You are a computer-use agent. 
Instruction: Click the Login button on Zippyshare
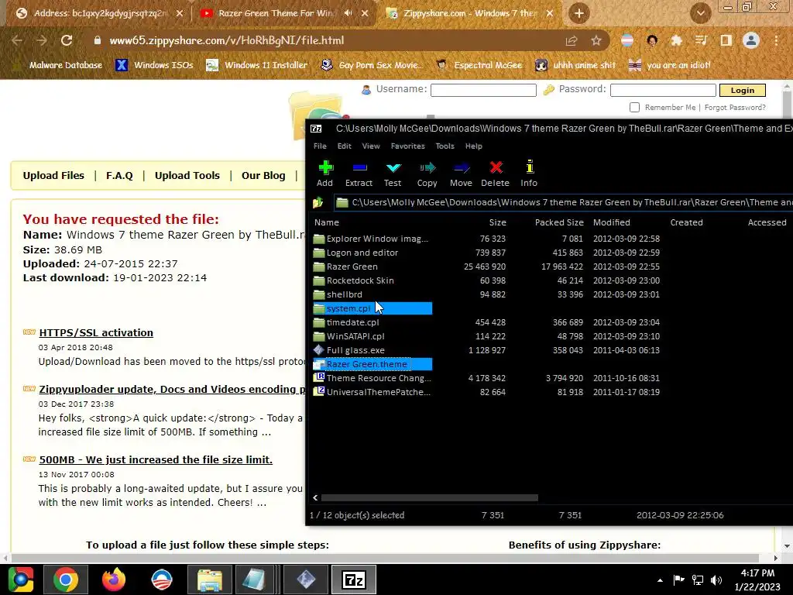[x=743, y=90]
